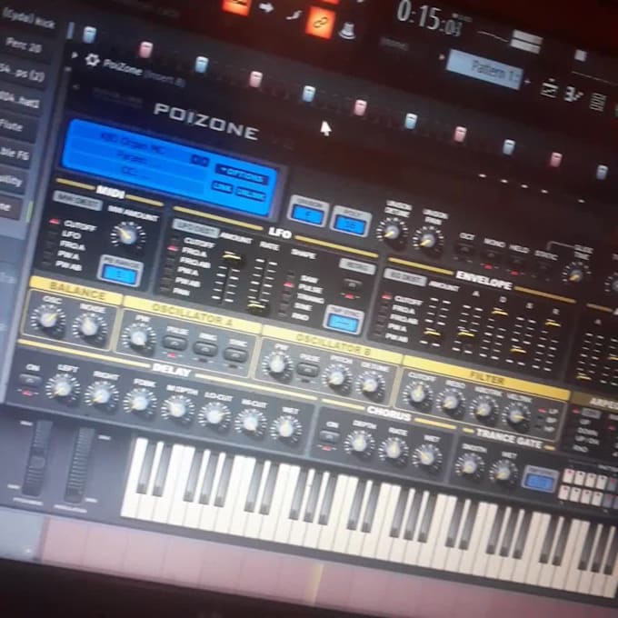Toggle Oscillator A RING button
618x618 pixels.
pyautogui.click(x=205, y=349)
